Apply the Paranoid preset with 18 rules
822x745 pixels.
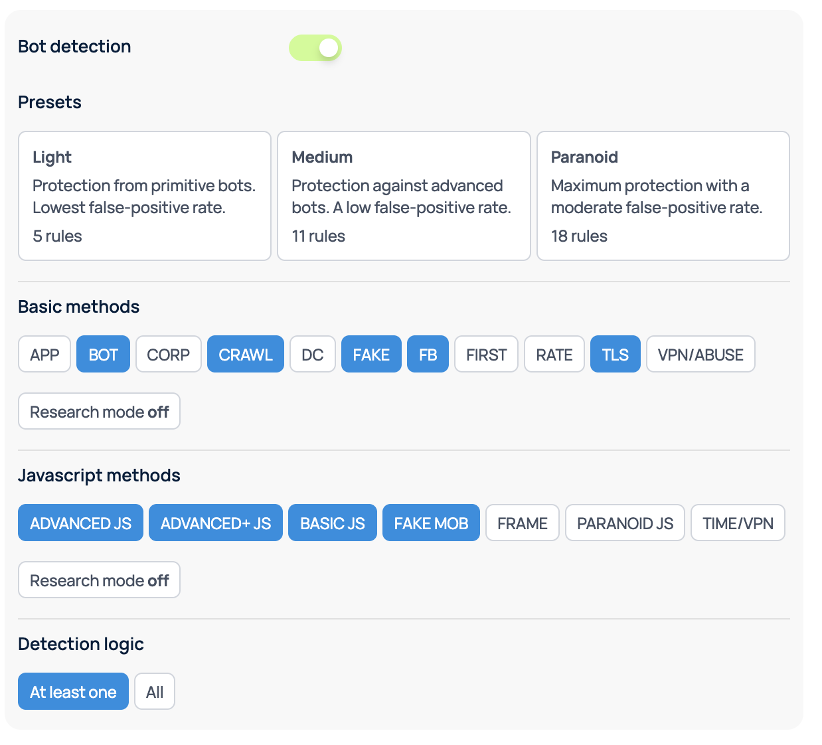tap(663, 195)
